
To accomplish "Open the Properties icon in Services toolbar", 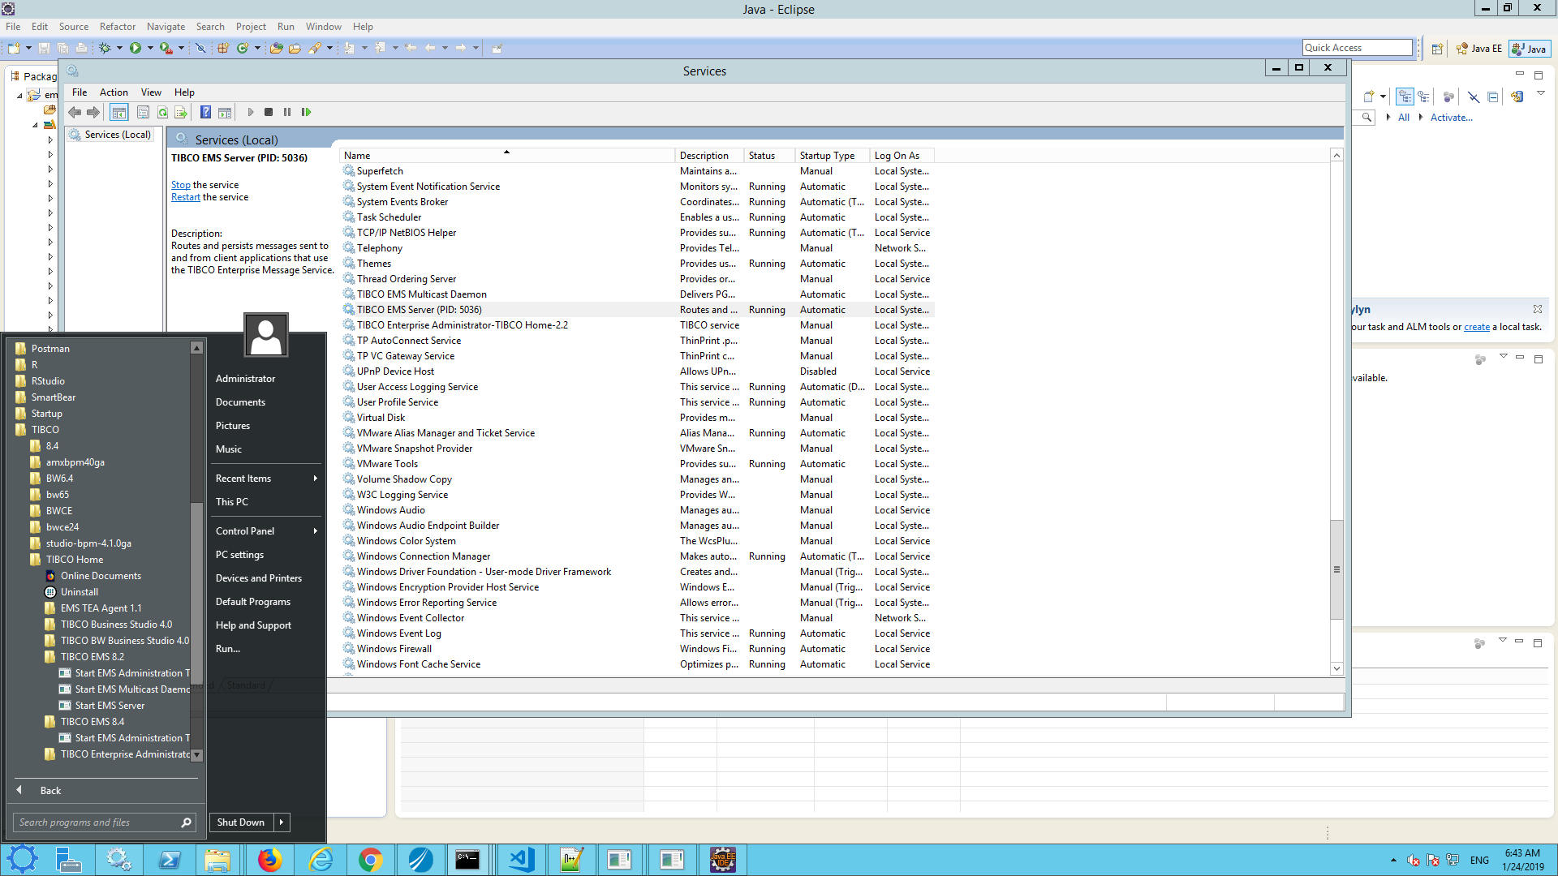I will click(x=143, y=113).
